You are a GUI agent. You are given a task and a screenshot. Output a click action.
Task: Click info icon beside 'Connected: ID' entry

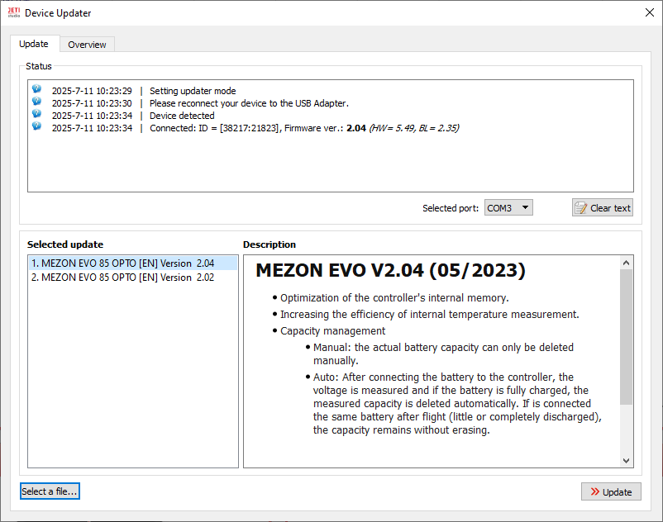(x=36, y=126)
